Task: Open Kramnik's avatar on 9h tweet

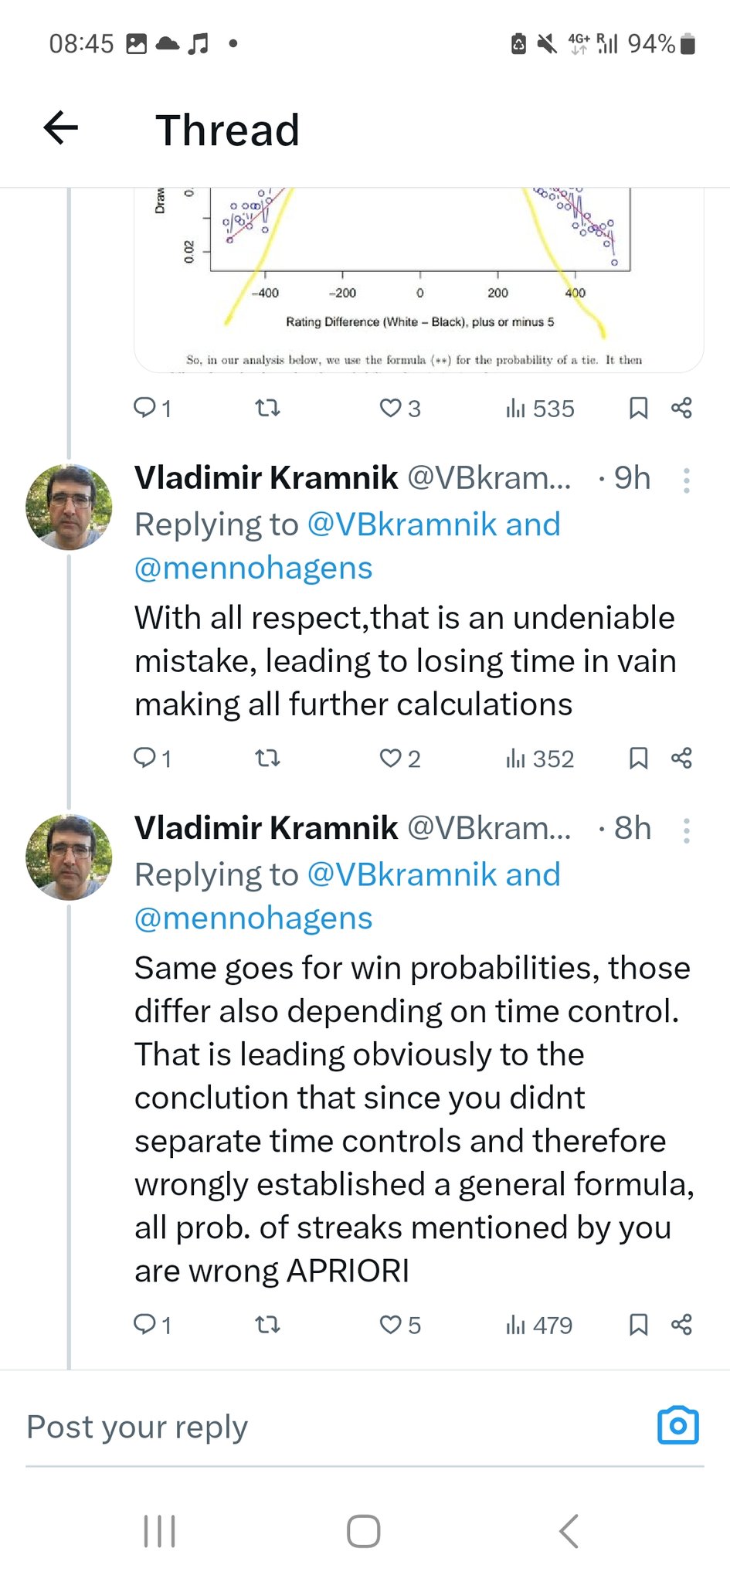Action: (x=69, y=507)
